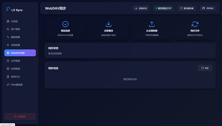The height and width of the screenshot is (126, 222).
Task: Click the cube icon beside WebDAV同步
Action: pyautogui.click(x=8, y=53)
